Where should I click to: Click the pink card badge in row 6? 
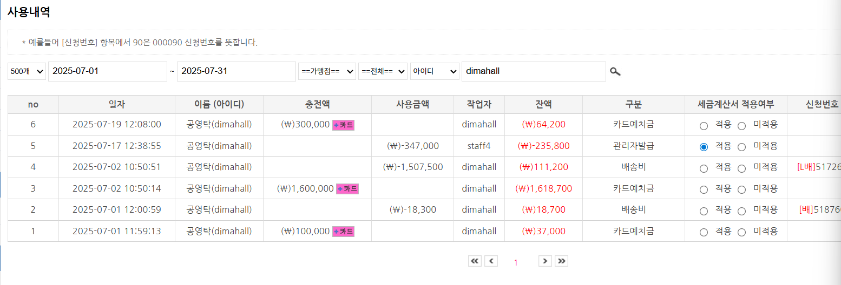point(343,125)
